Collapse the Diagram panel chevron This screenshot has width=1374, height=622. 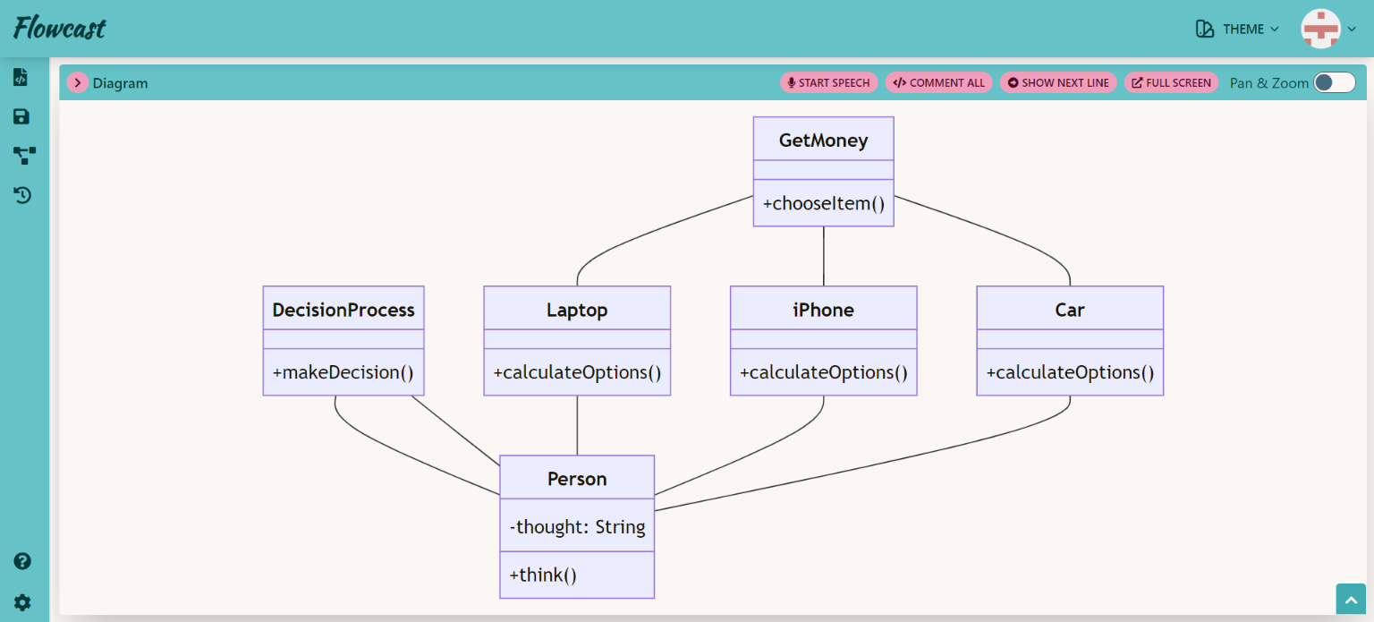coord(78,83)
